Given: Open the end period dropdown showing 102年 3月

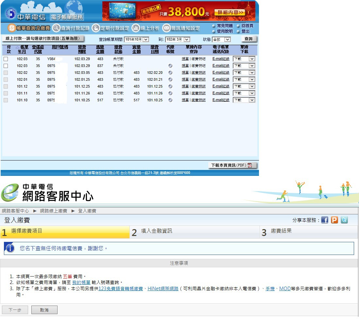Looking at the screenshot, I should [x=178, y=39].
